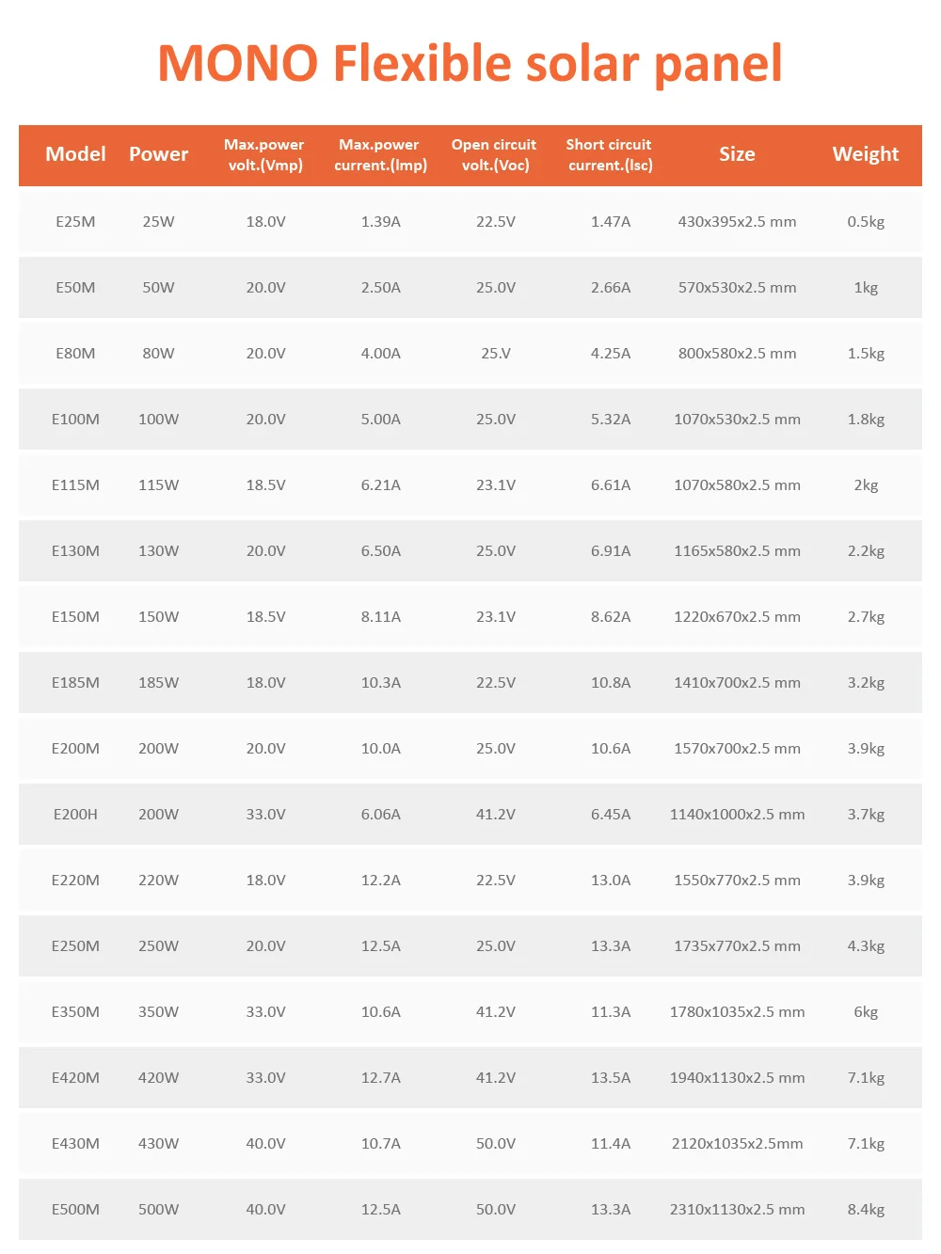941x1254 pixels.
Task: Click the Model column header
Action: (x=75, y=154)
